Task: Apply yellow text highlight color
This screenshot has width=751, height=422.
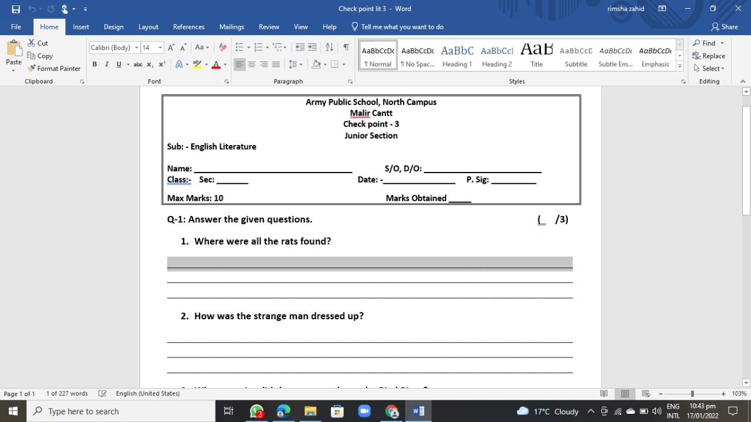Action: pos(197,65)
